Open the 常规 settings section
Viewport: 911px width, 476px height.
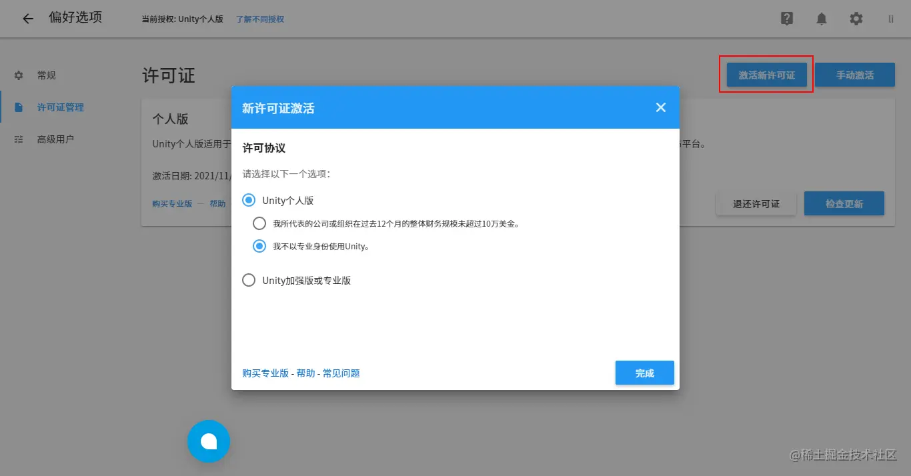47,75
